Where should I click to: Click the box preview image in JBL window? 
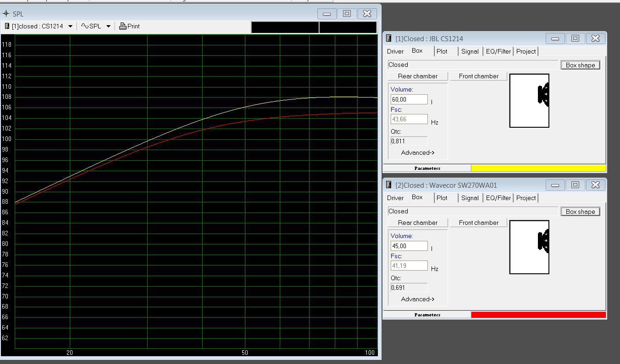coord(529,101)
